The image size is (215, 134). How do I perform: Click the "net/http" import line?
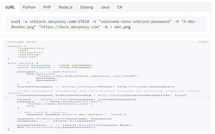coord(29,55)
